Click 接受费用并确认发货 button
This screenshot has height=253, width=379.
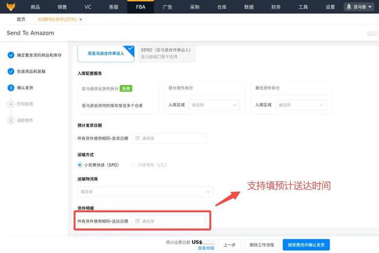pyautogui.click(x=306, y=245)
